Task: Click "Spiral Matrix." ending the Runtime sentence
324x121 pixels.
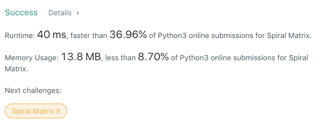Action: point(289,36)
